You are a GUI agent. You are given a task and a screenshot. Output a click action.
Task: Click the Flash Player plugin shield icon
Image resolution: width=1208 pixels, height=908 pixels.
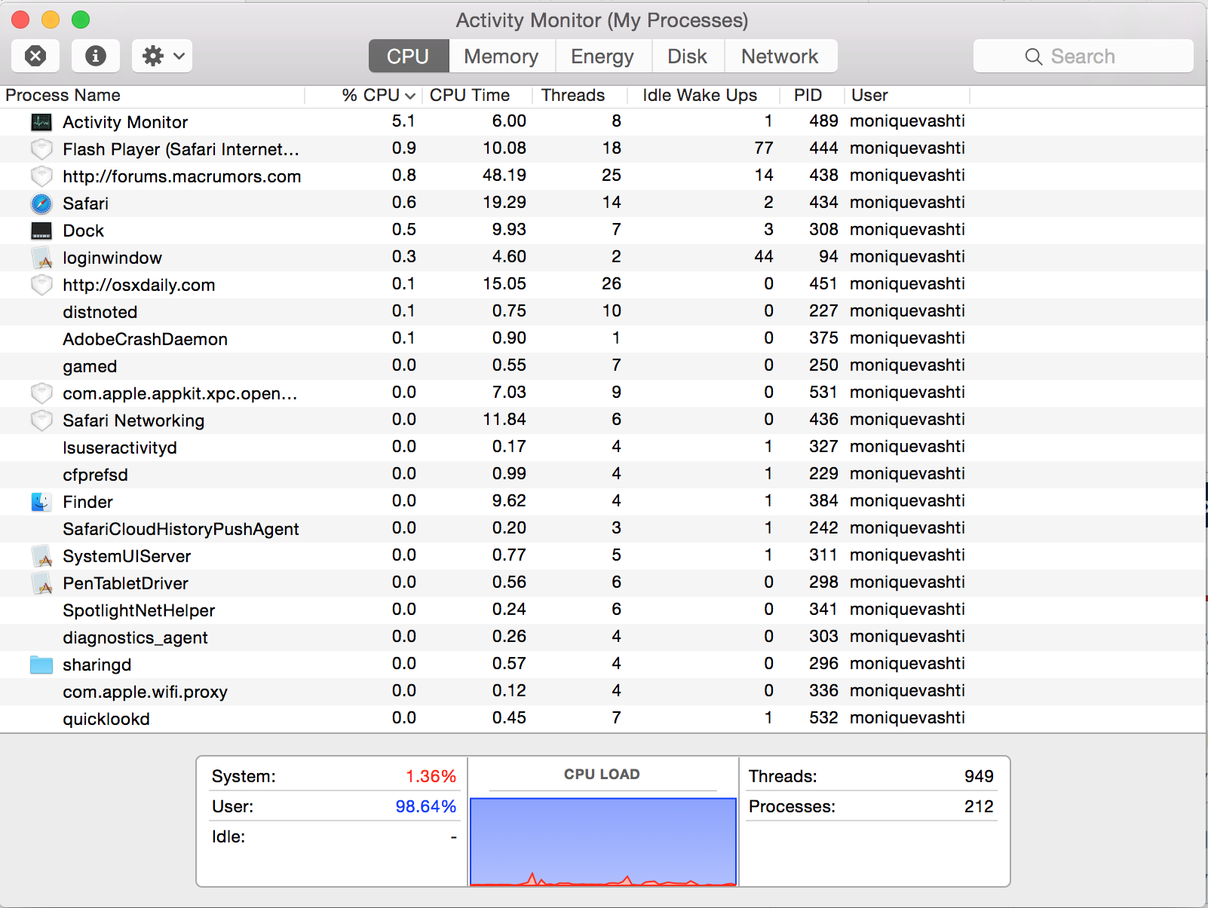coord(41,149)
